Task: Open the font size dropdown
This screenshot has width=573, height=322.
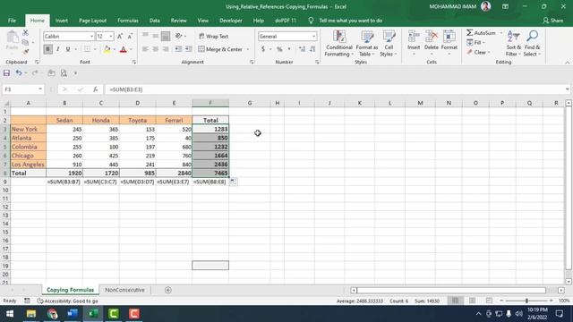Action: point(111,36)
